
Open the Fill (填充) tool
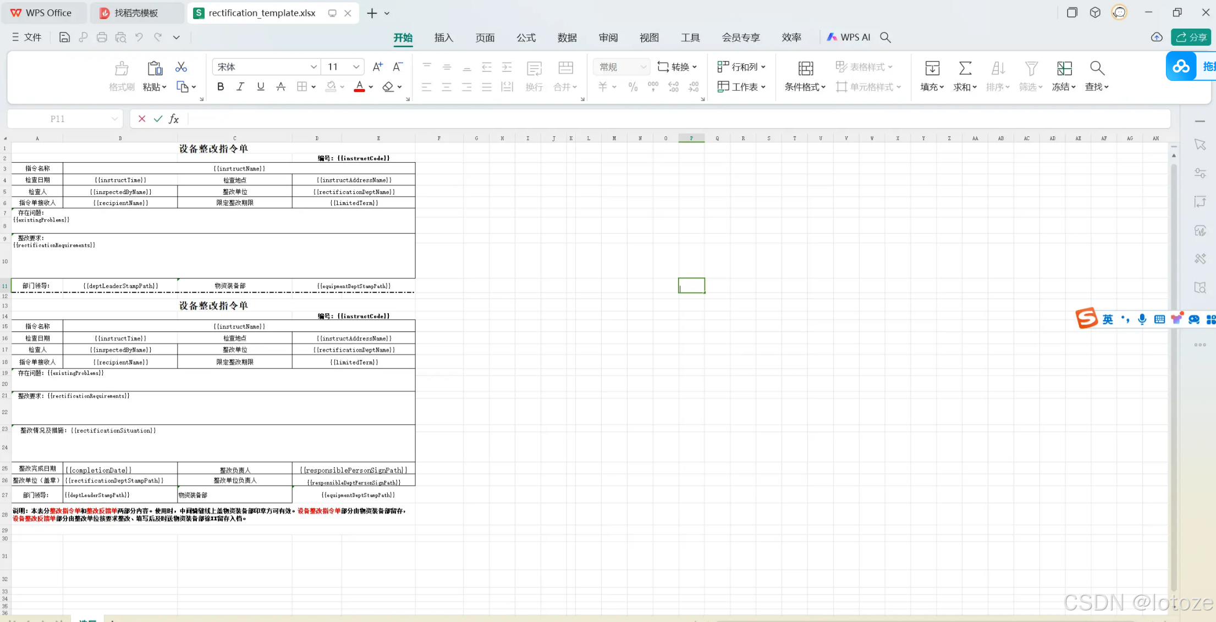click(x=932, y=76)
